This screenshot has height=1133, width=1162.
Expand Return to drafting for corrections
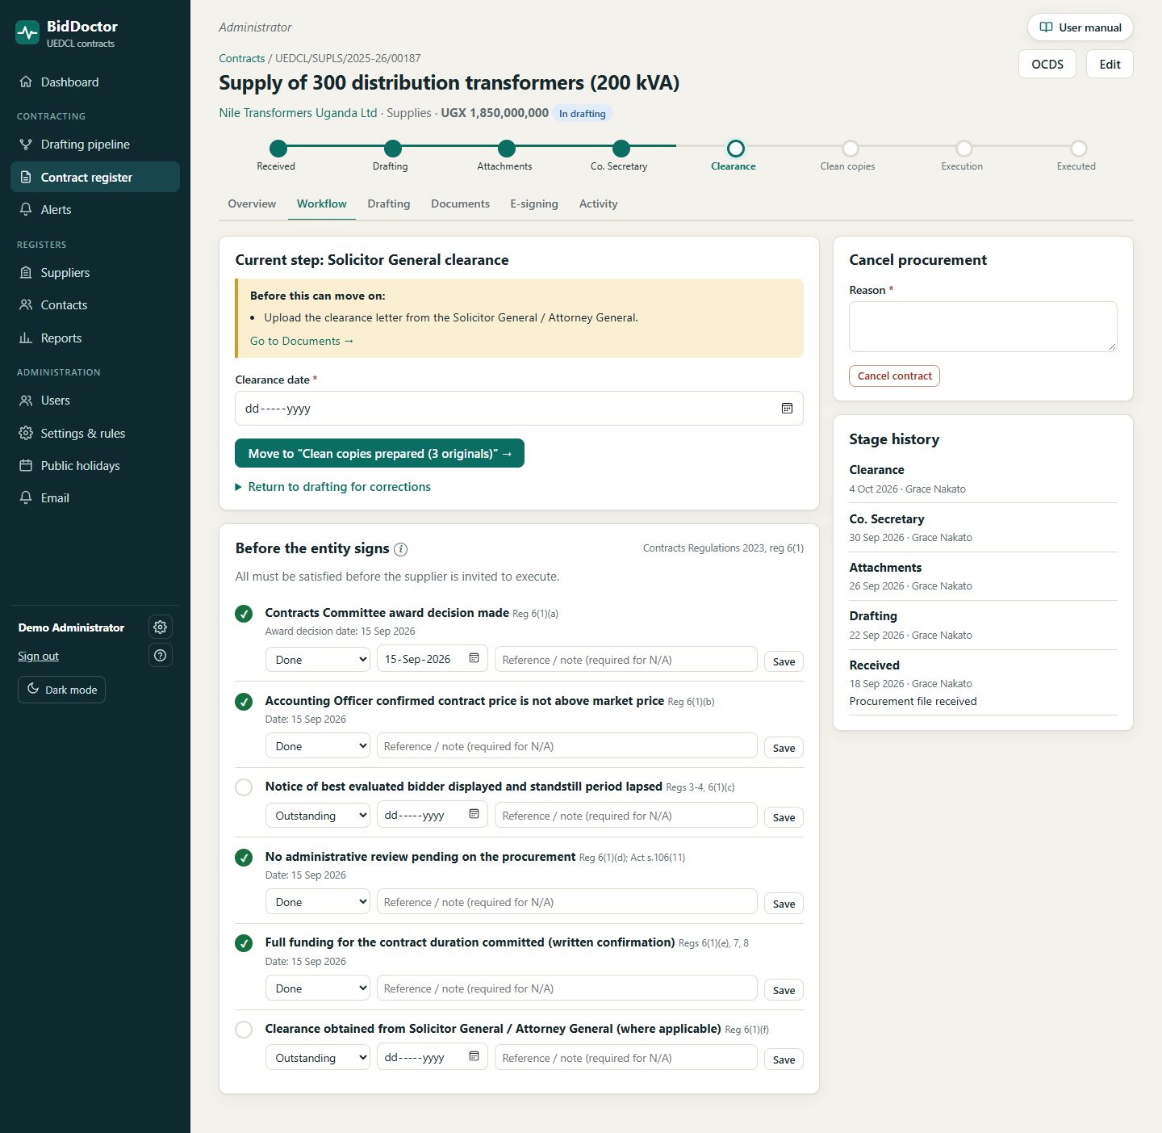click(332, 486)
